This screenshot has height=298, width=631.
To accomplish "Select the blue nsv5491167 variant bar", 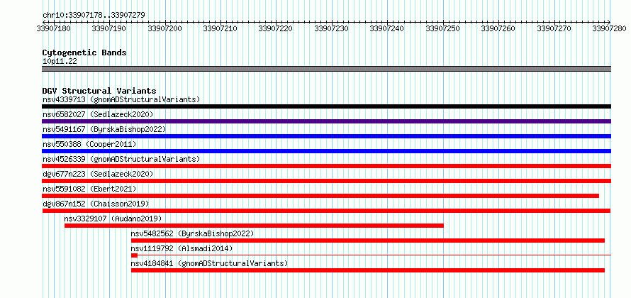I will click(x=326, y=136).
